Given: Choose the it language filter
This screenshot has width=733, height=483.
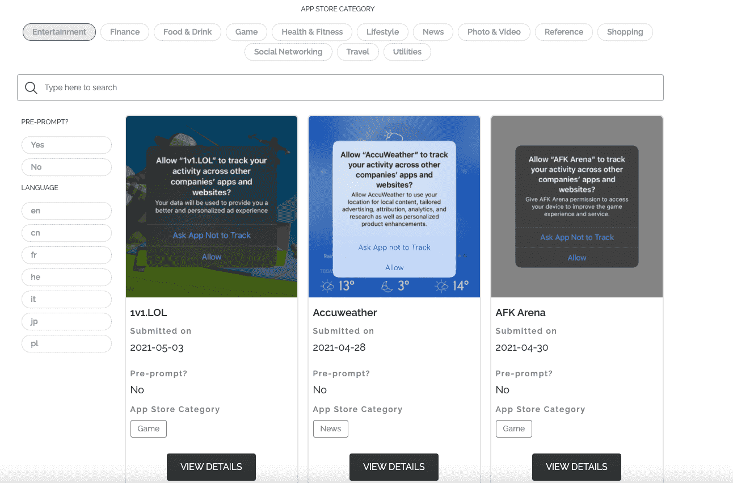Looking at the screenshot, I should tap(66, 299).
